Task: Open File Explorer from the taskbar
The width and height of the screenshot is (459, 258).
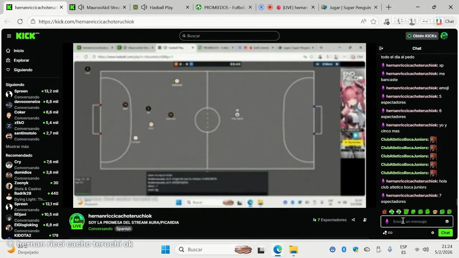Action: [293, 249]
